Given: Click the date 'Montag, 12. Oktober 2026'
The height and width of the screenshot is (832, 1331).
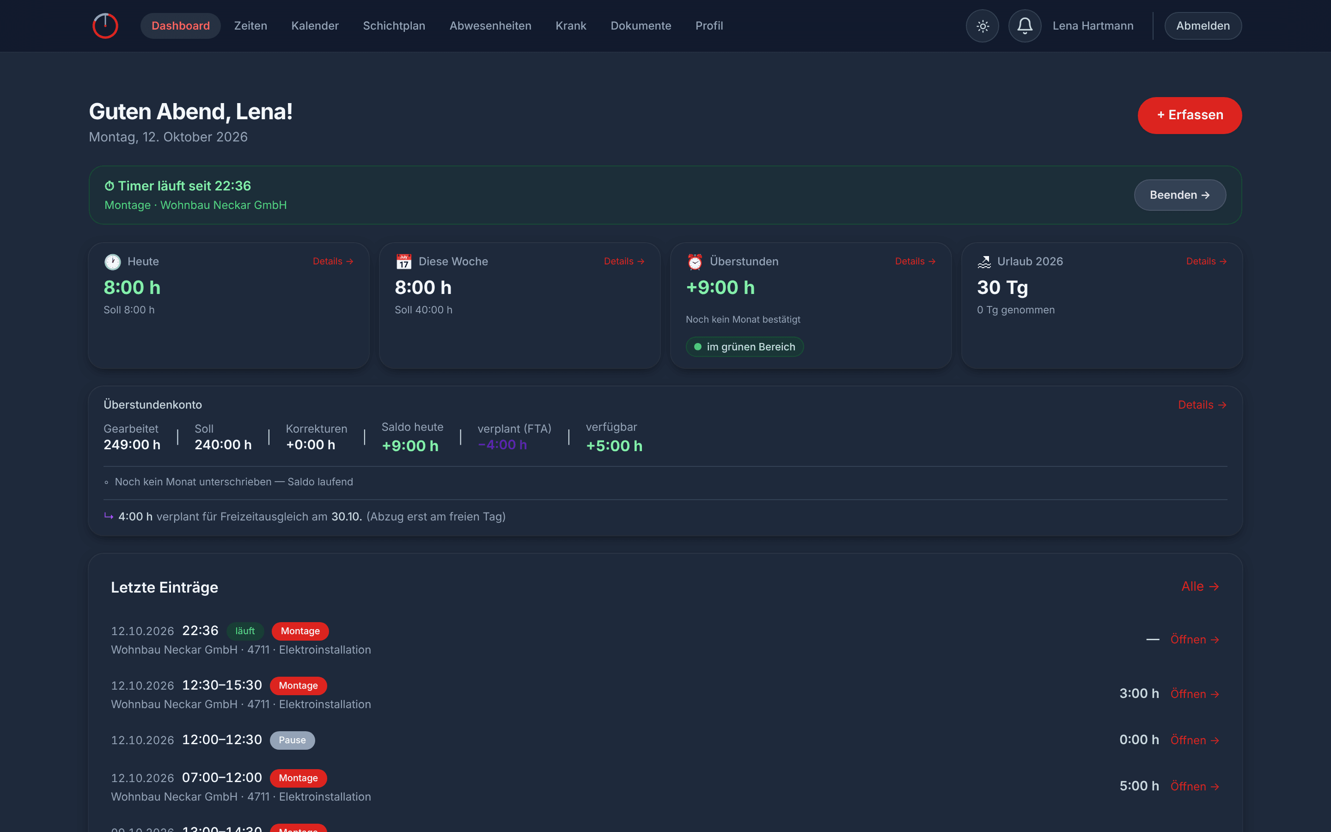Looking at the screenshot, I should pos(168,137).
